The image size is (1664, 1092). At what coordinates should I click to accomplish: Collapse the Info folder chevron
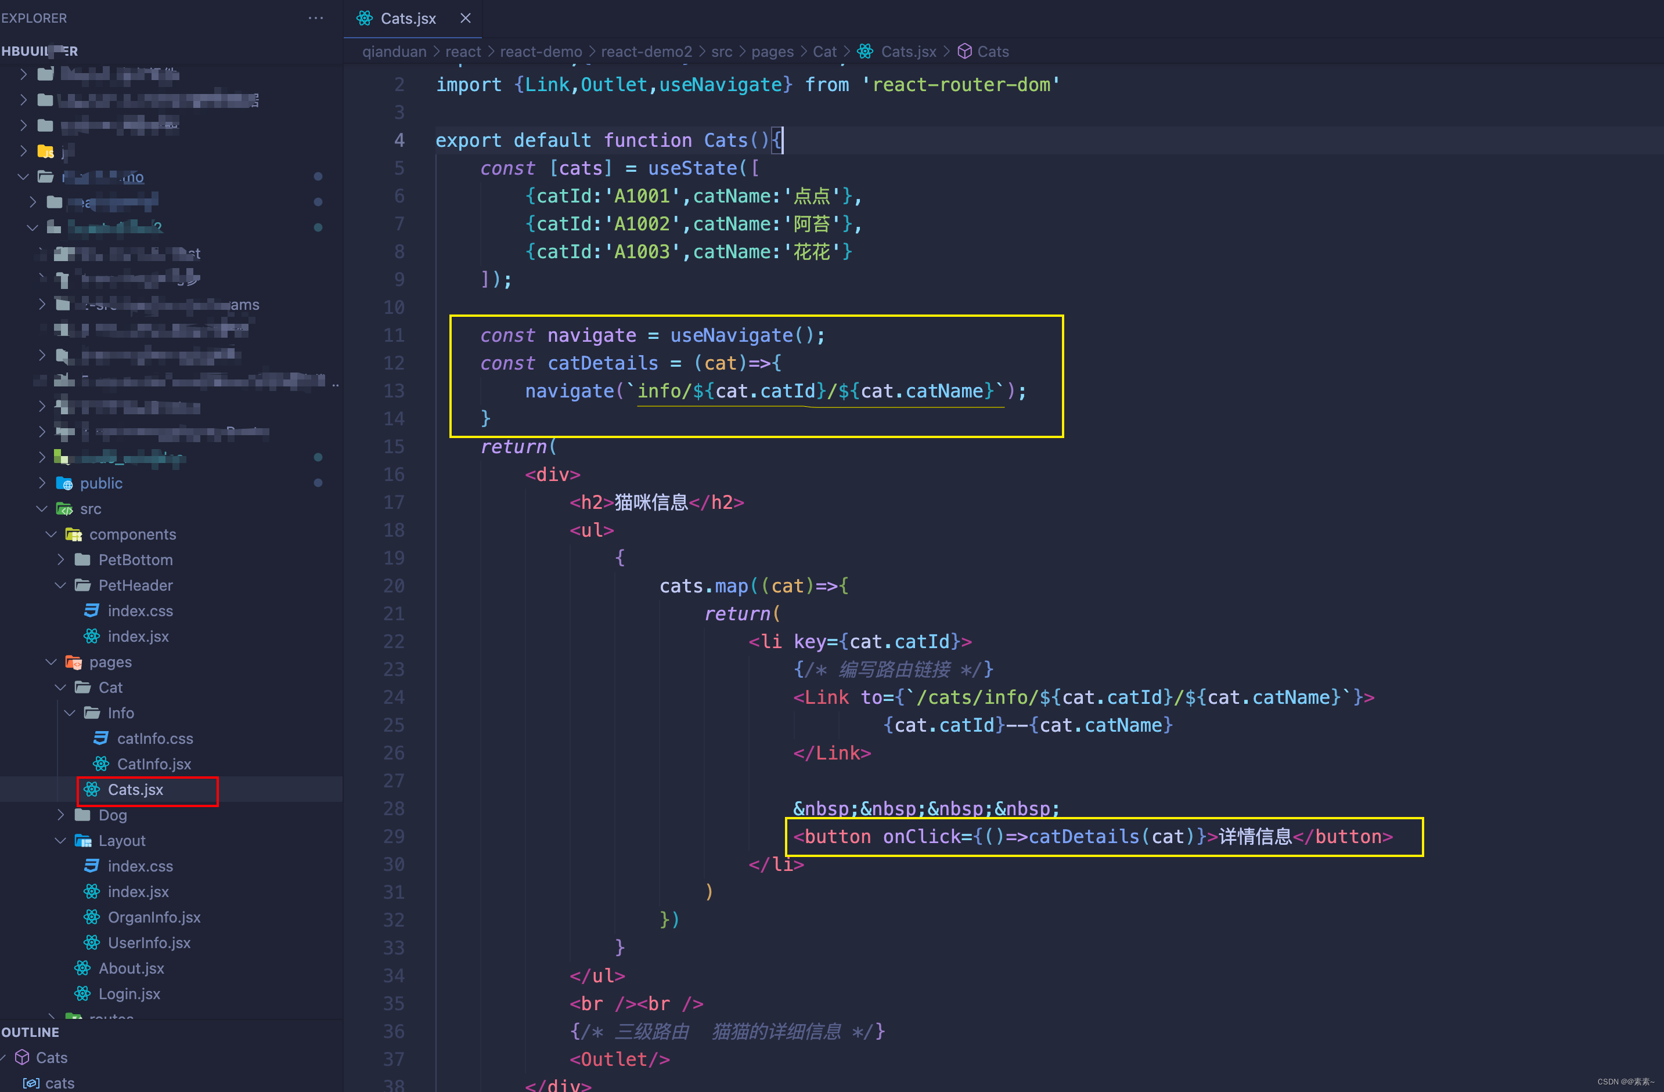(70, 713)
